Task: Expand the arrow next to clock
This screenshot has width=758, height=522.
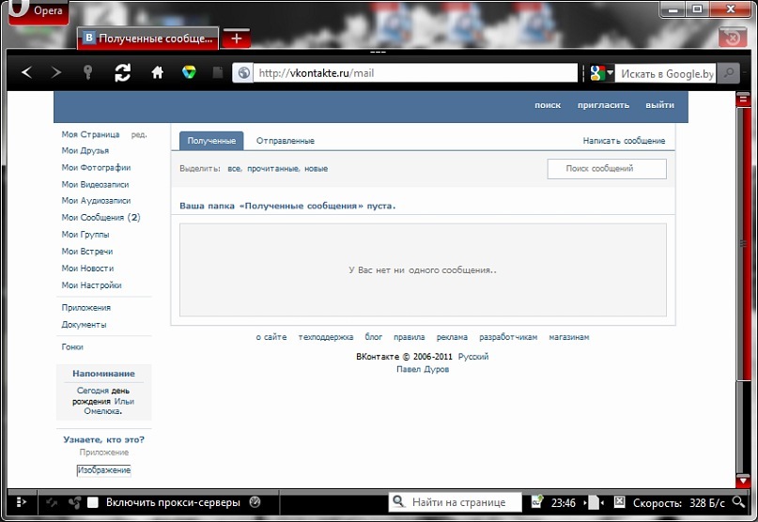Action: coord(585,502)
